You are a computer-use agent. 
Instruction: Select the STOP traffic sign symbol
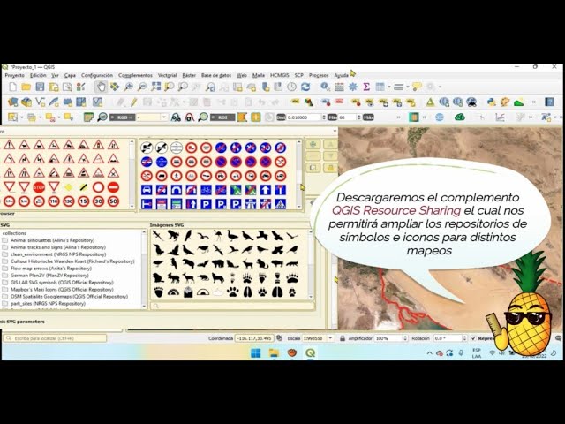(39, 187)
